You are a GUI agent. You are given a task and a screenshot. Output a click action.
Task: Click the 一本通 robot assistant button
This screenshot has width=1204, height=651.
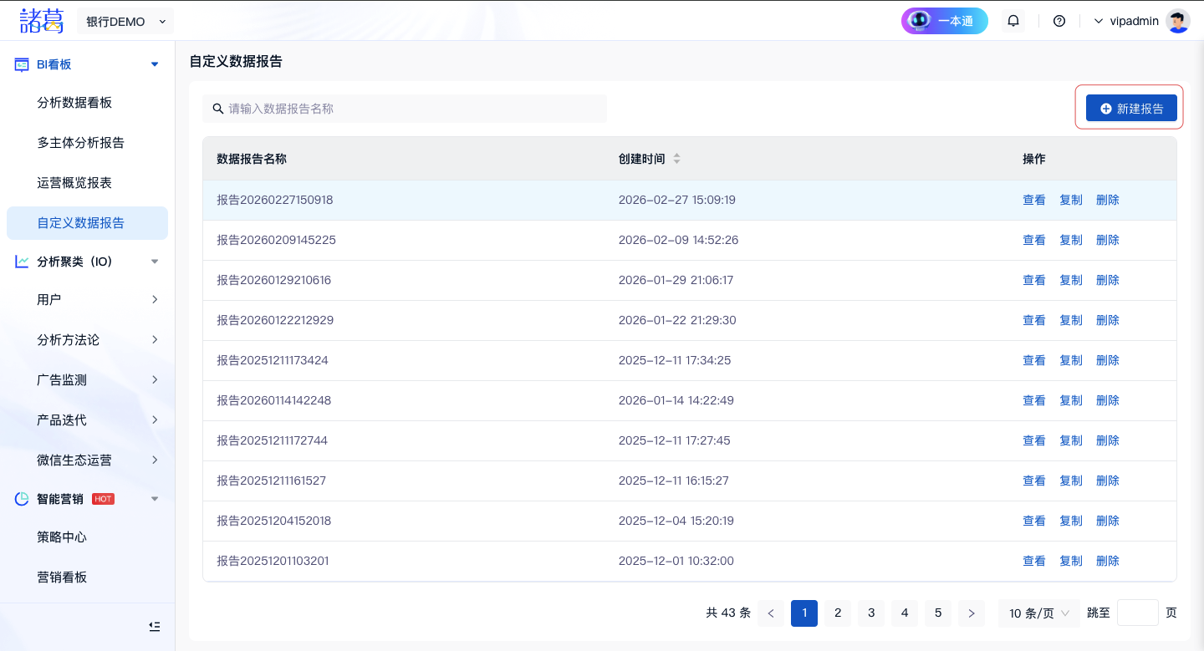tap(944, 21)
